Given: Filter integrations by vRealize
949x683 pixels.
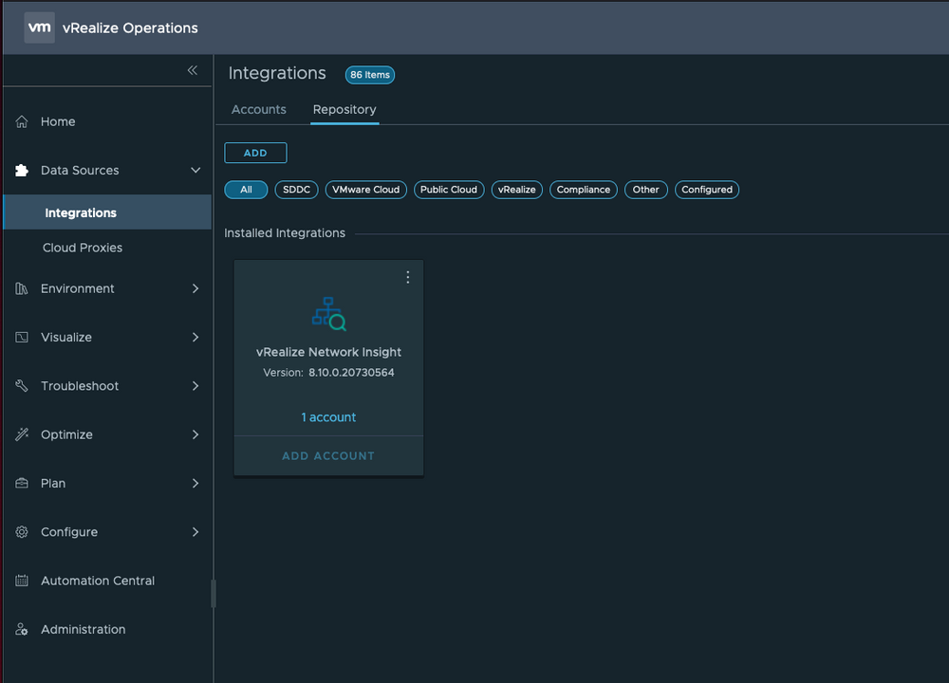Looking at the screenshot, I should click(x=517, y=190).
